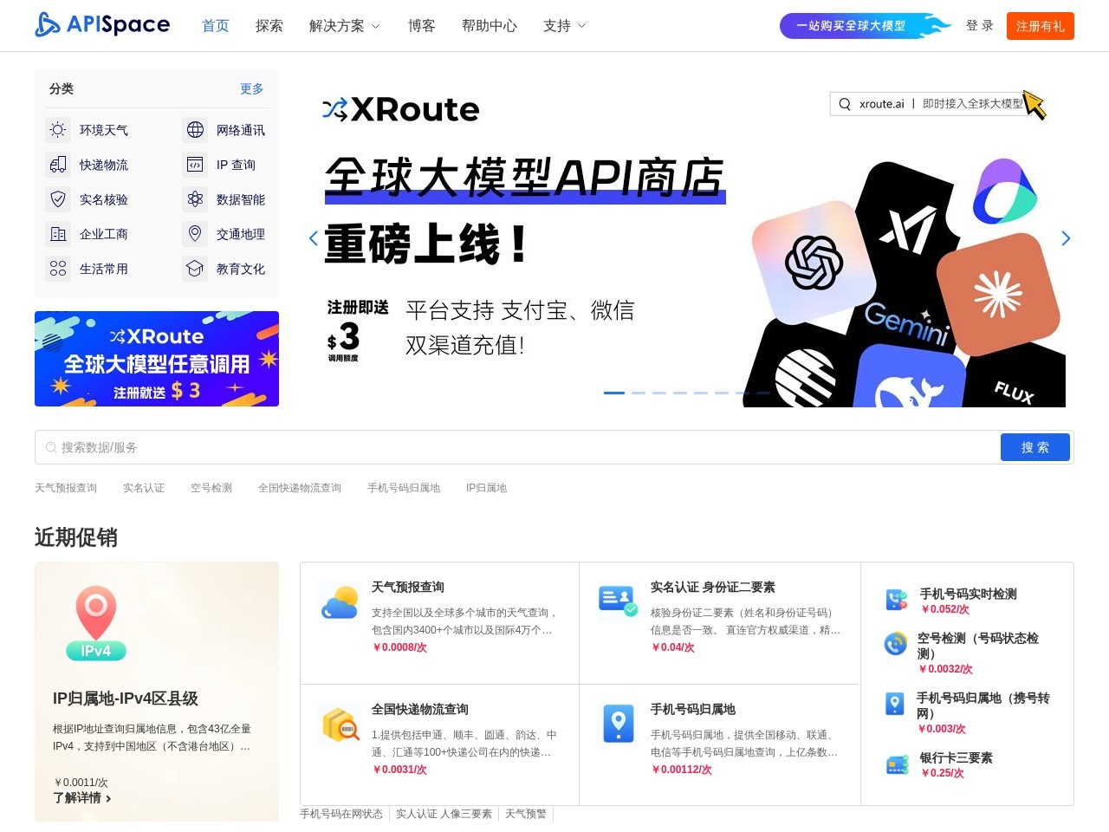Select the second carousel indicator dash
Screen dimensions: 1109x832
(x=639, y=393)
